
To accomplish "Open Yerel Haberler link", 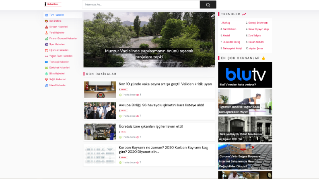I will (x=57, y=33).
